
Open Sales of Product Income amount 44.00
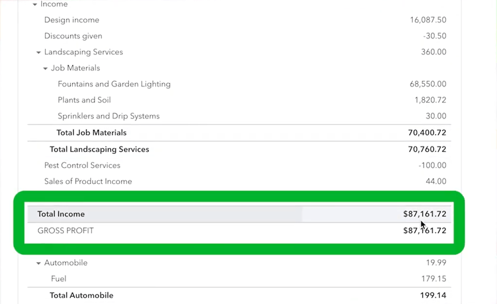click(436, 181)
